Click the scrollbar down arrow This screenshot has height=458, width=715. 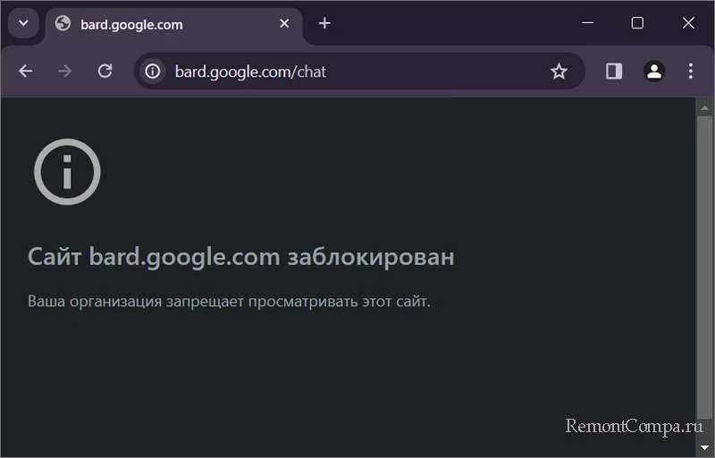point(704,446)
